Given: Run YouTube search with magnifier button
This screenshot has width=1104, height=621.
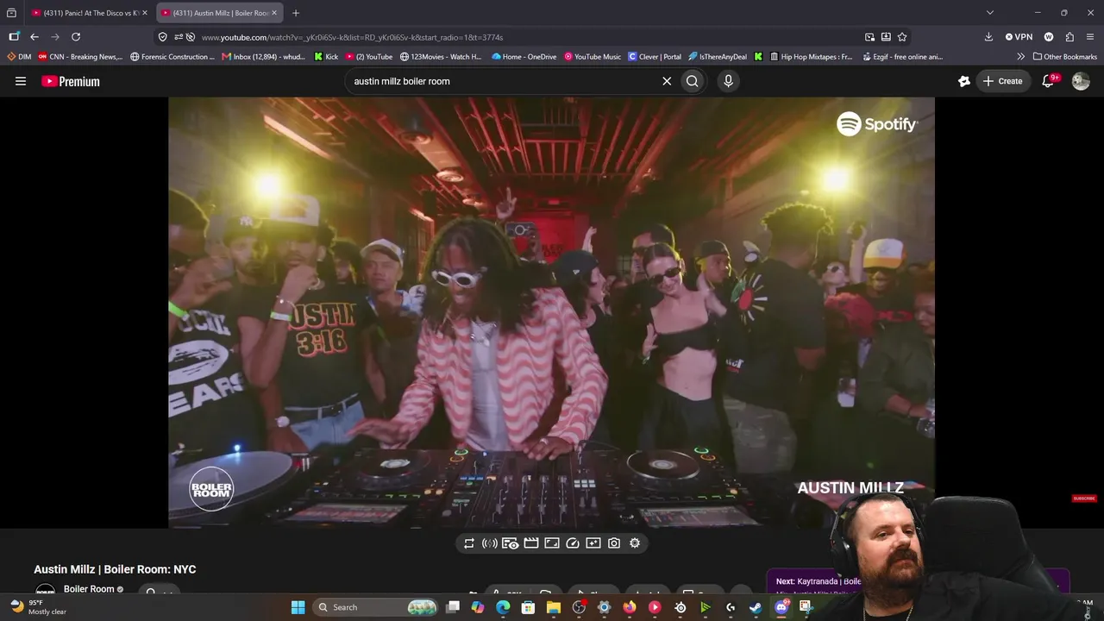Looking at the screenshot, I should [x=693, y=81].
